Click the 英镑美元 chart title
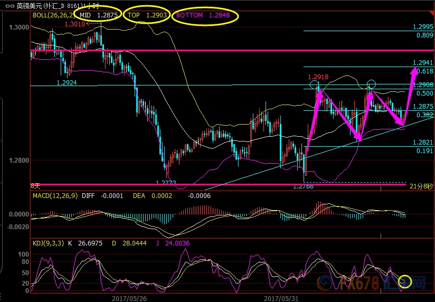The image size is (435, 302). (27, 6)
